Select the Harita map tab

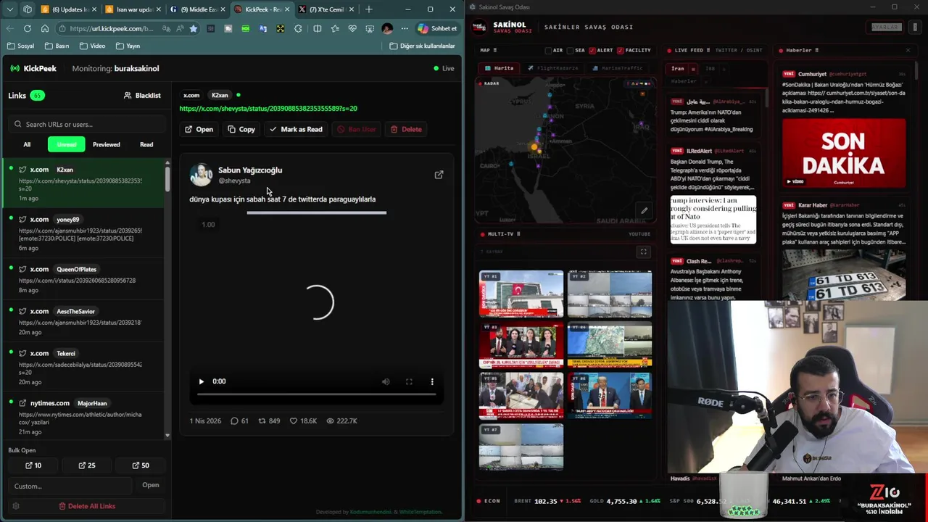499,68
